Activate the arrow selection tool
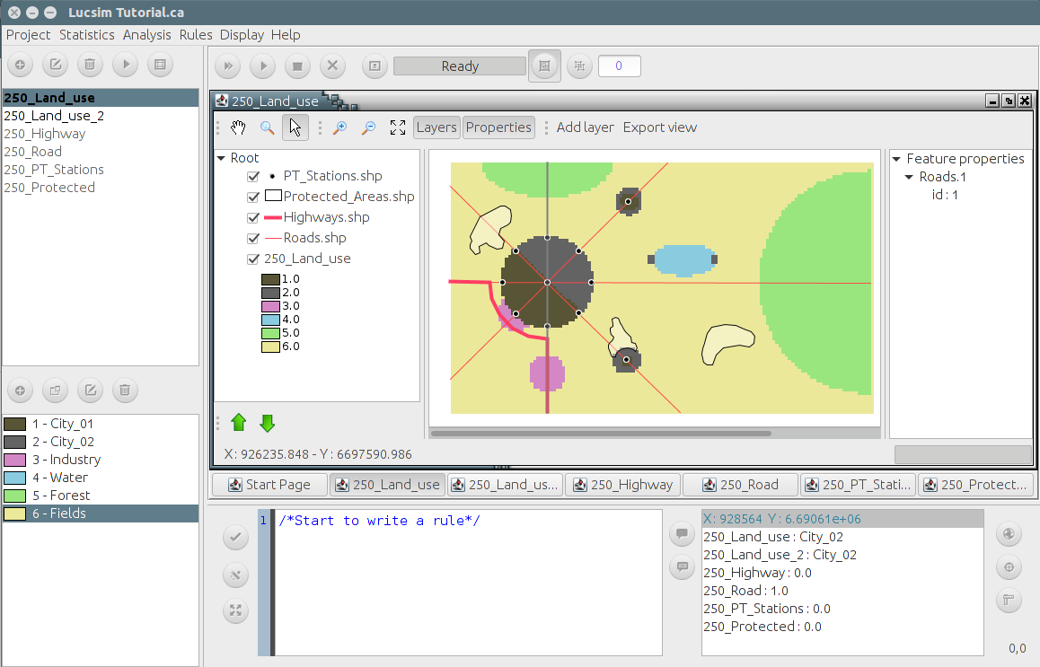This screenshot has width=1040, height=667. (295, 127)
